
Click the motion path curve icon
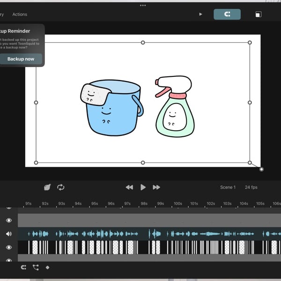point(36,267)
